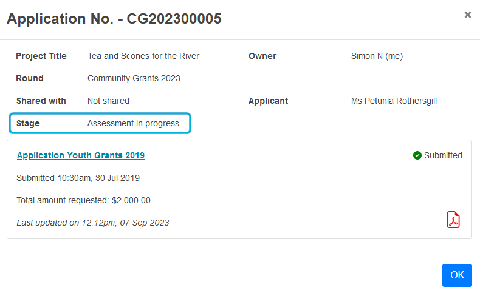
Task: Open the red PDF document icon
Action: [453, 220]
